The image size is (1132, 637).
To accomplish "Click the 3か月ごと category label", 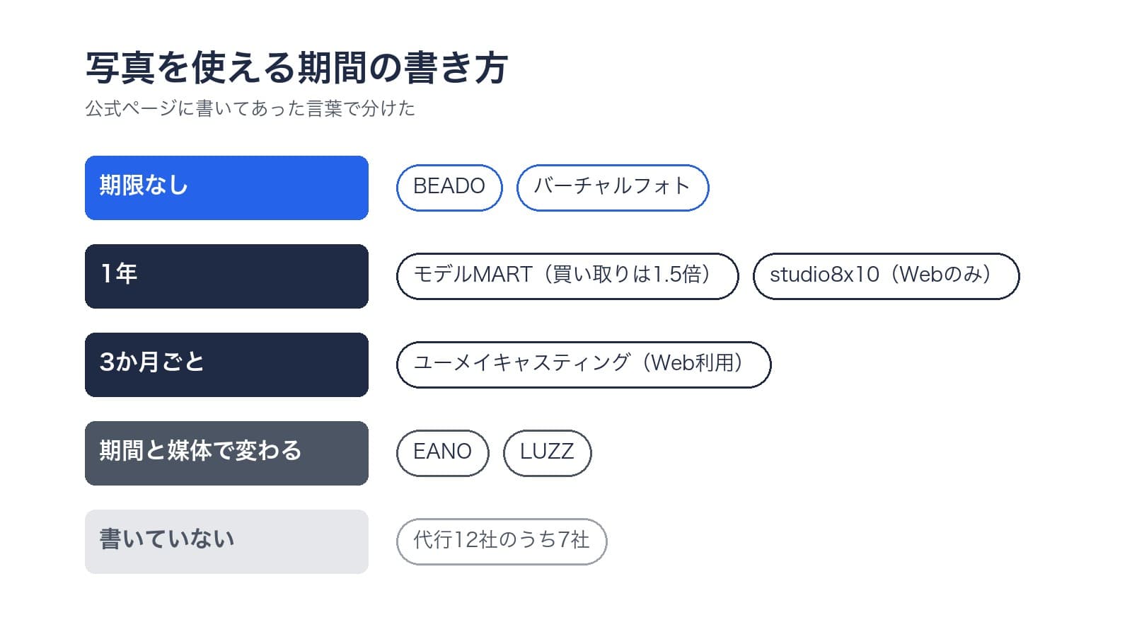I will 226,365.
